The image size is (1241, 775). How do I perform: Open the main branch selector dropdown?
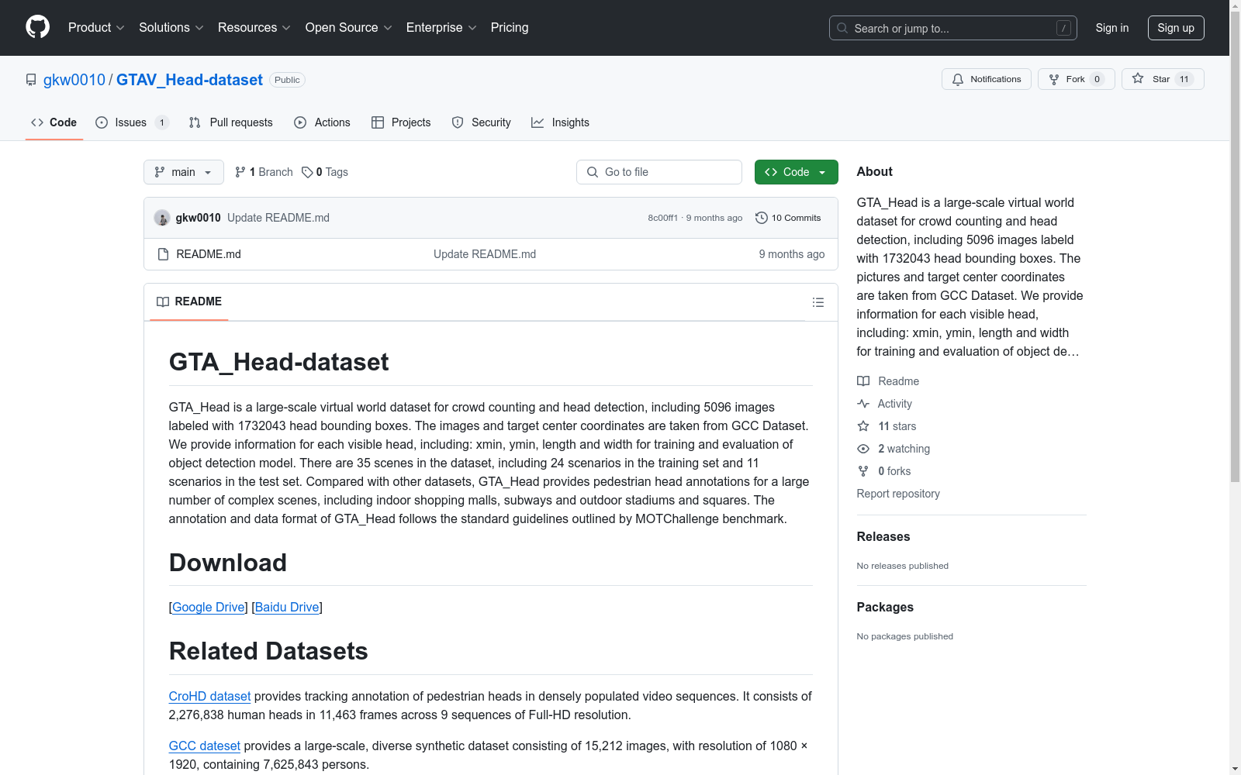pos(184,172)
